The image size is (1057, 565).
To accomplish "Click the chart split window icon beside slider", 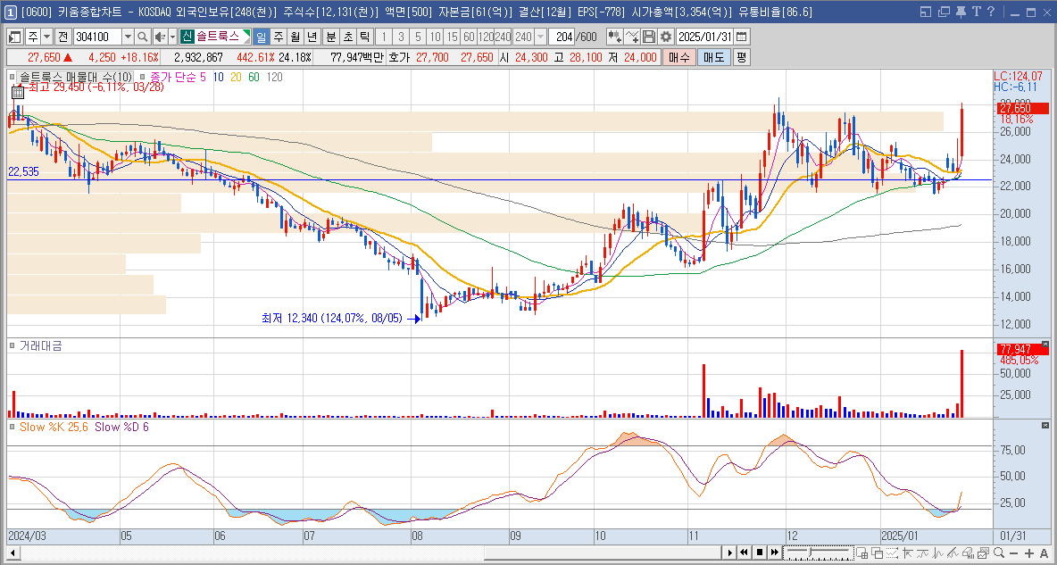I will pyautogui.click(x=862, y=553).
